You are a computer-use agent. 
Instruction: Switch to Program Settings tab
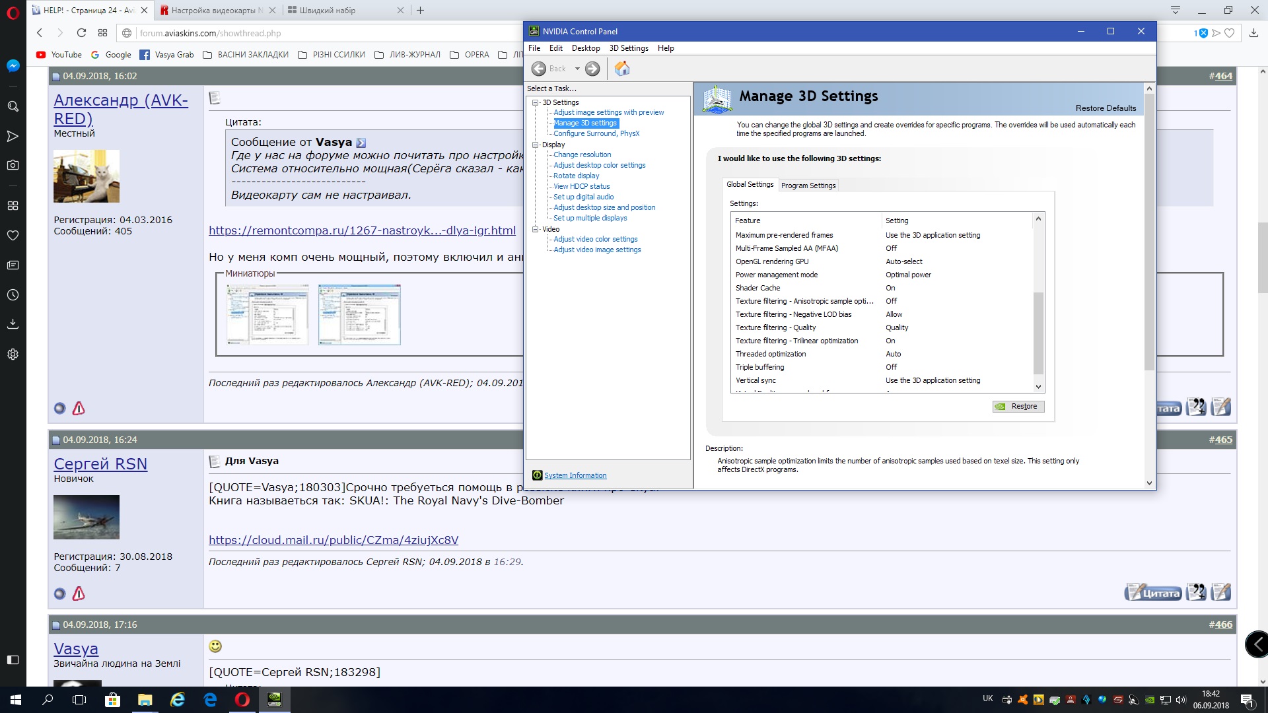point(808,186)
